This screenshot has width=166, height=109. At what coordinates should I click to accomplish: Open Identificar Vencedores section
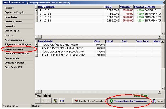click(x=19, y=53)
